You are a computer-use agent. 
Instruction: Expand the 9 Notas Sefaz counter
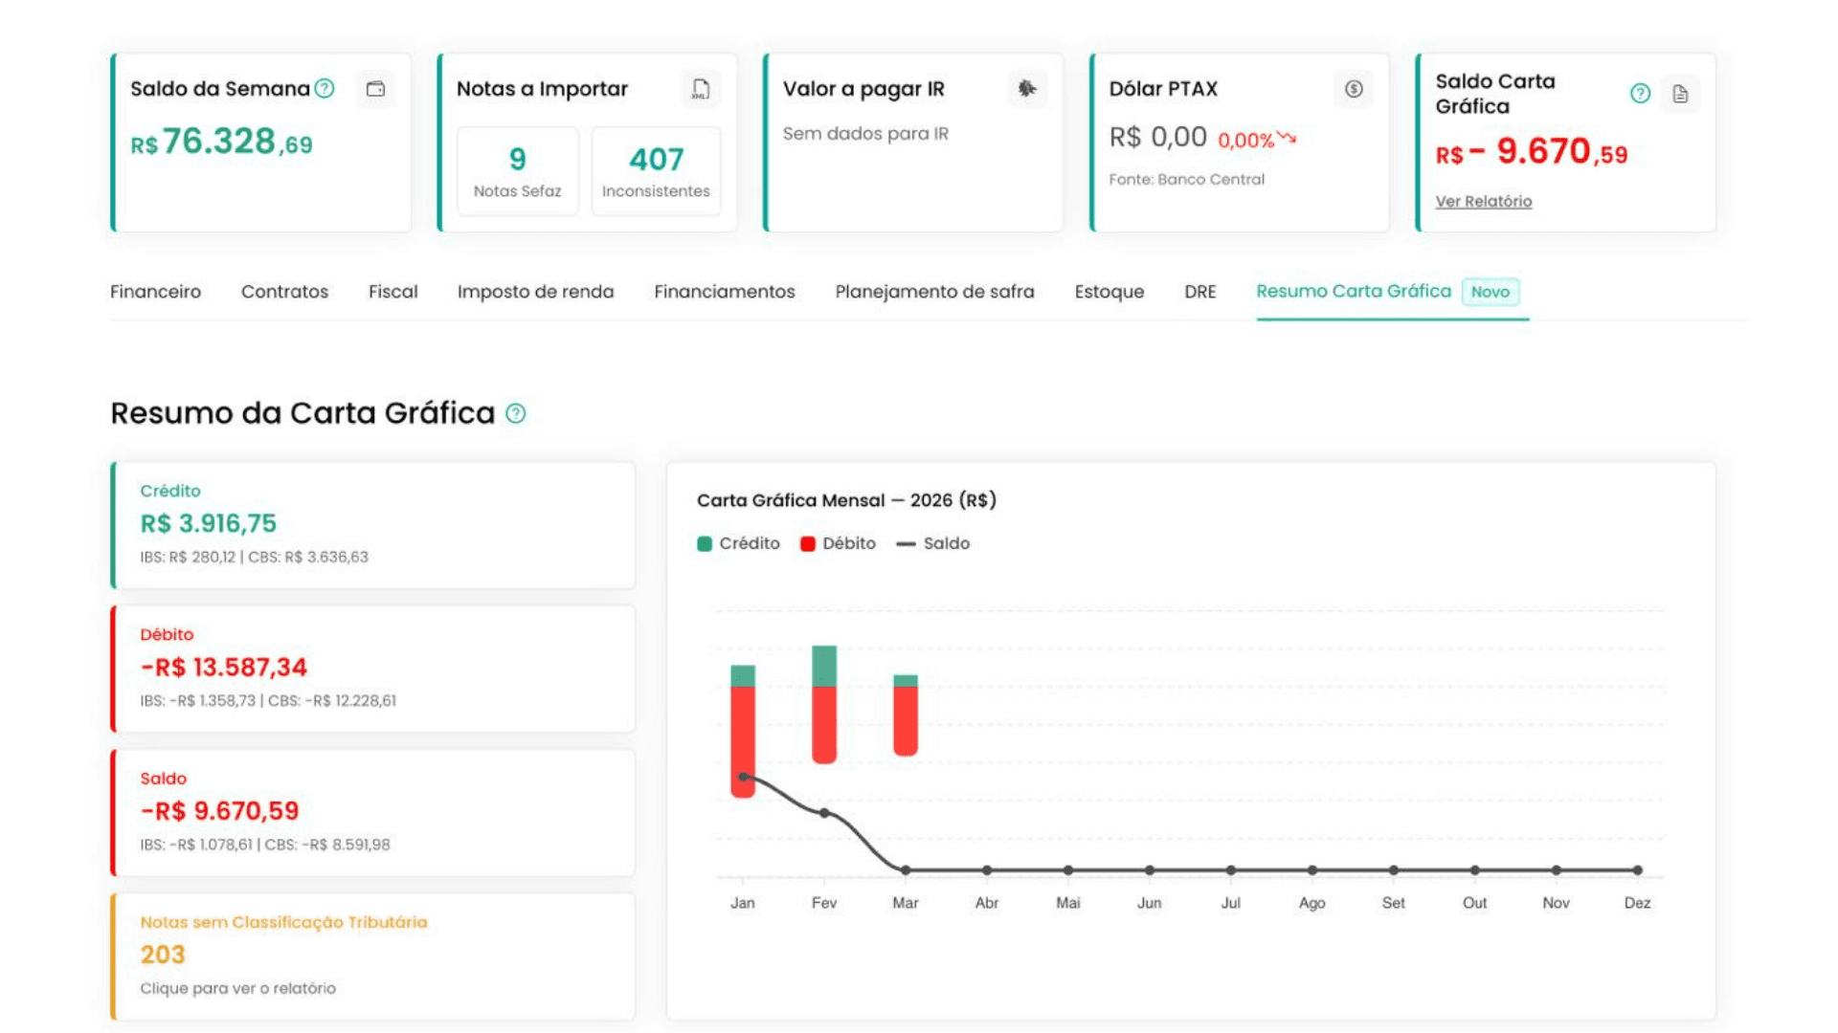[x=516, y=171]
